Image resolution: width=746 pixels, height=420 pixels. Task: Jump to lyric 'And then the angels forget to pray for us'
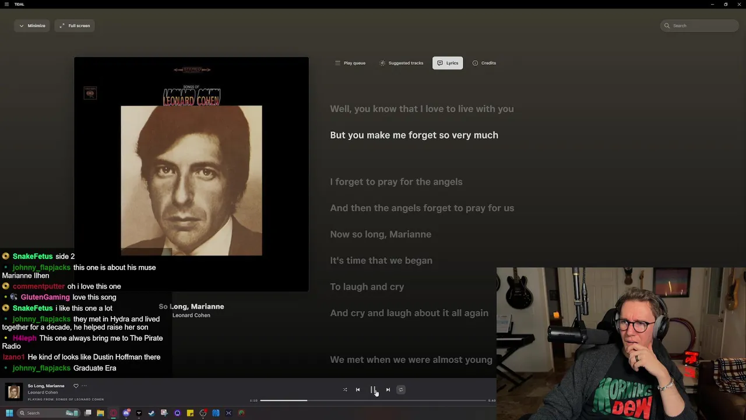tap(422, 208)
